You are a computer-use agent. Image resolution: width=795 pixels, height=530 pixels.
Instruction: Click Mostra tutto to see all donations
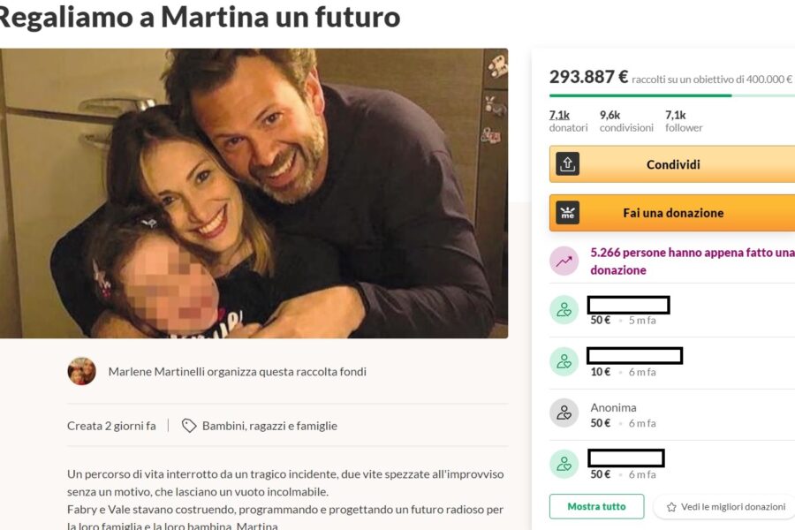point(596,506)
